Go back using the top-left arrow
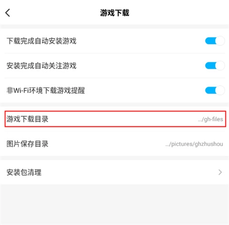 pos(8,13)
